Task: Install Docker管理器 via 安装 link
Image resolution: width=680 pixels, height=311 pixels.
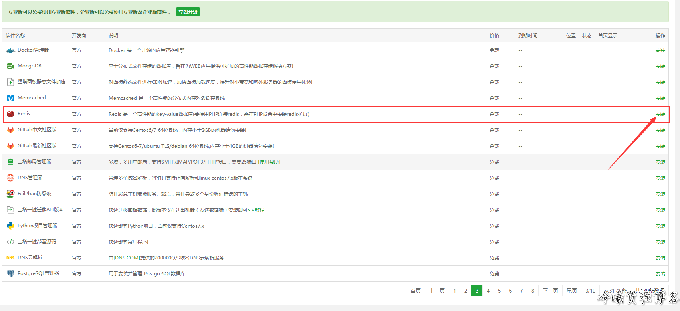Action: 660,50
